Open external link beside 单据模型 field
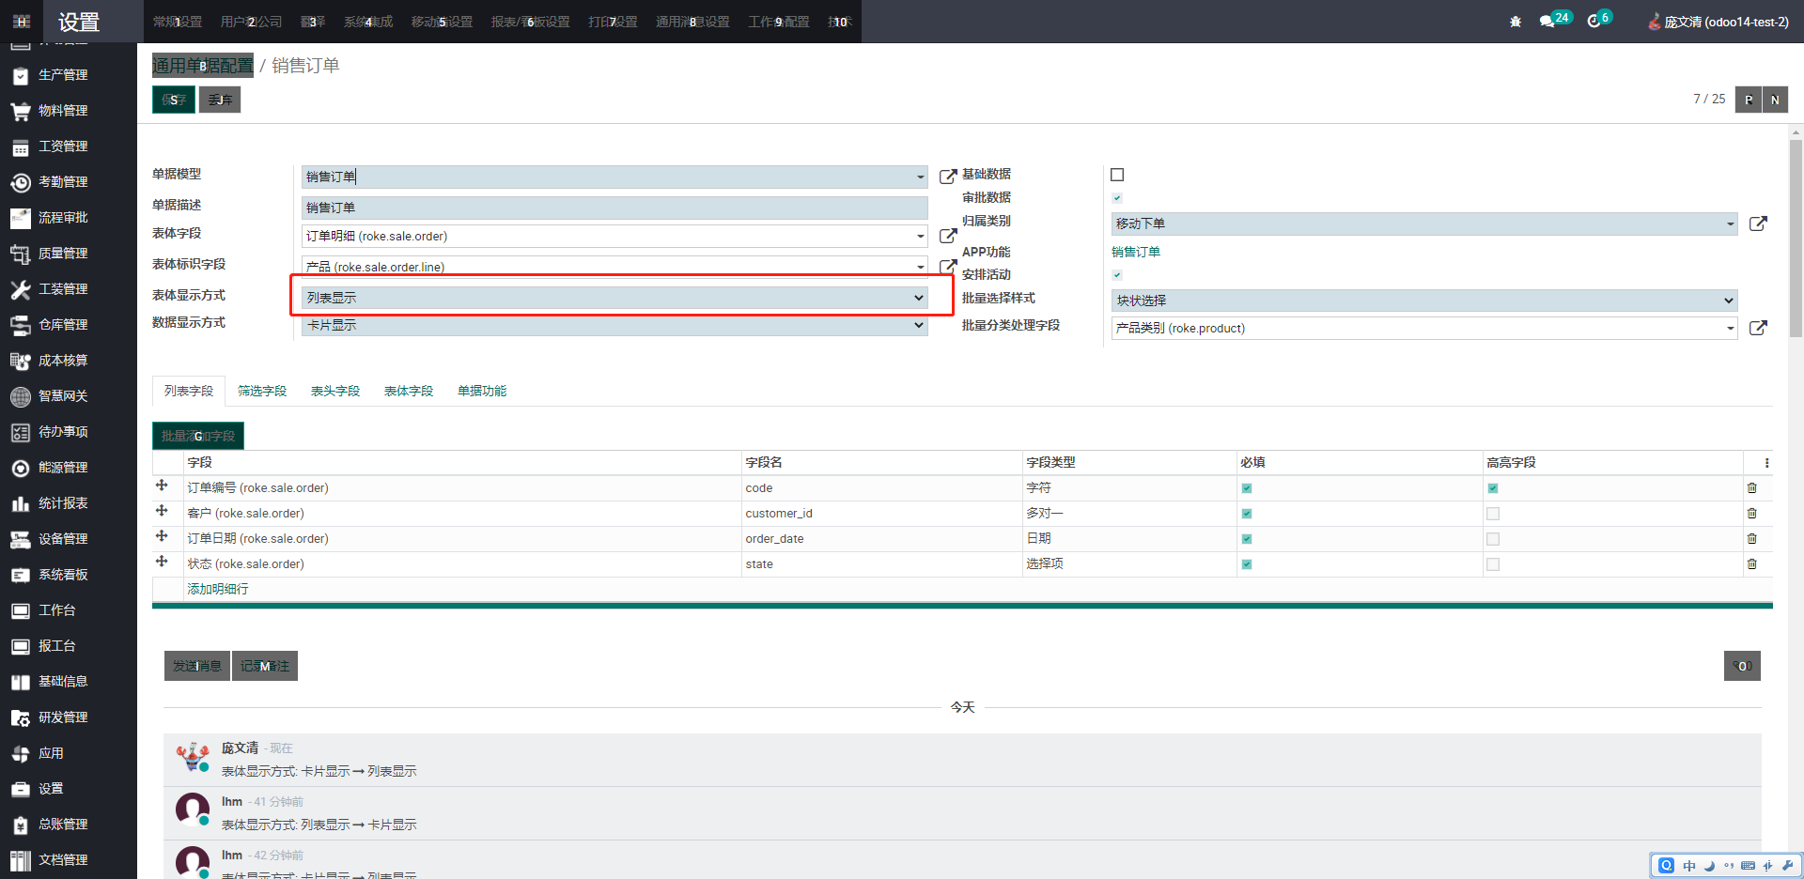This screenshot has width=1804, height=879. [947, 177]
